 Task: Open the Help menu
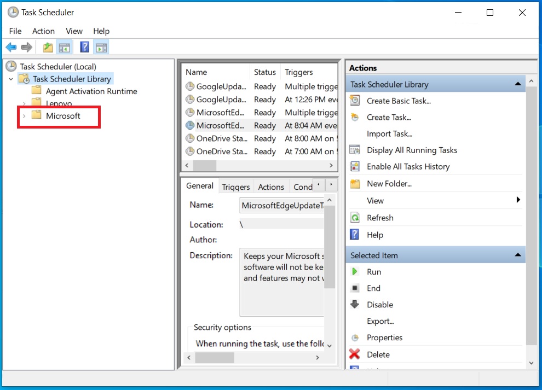(x=101, y=31)
